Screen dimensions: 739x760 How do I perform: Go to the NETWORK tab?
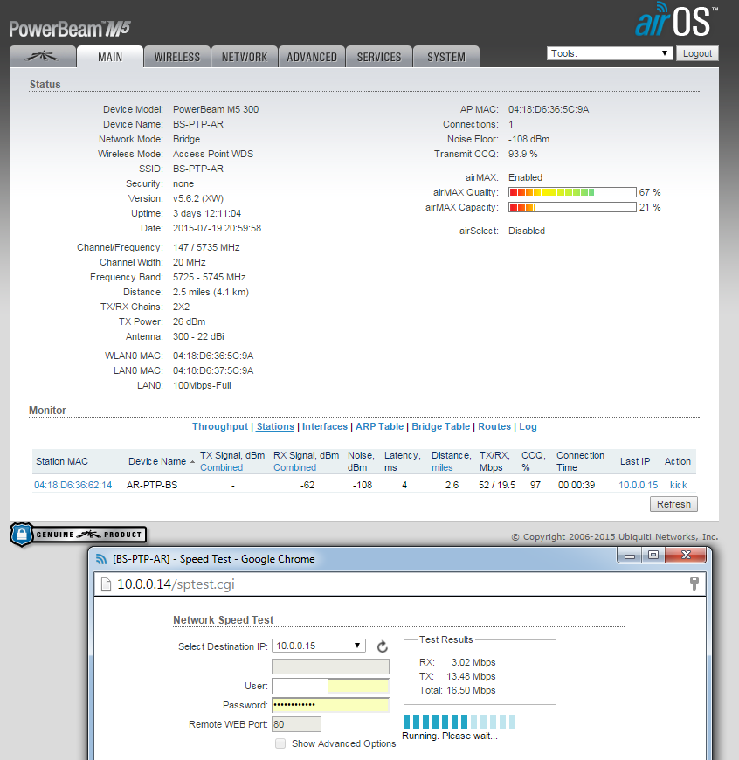click(245, 57)
